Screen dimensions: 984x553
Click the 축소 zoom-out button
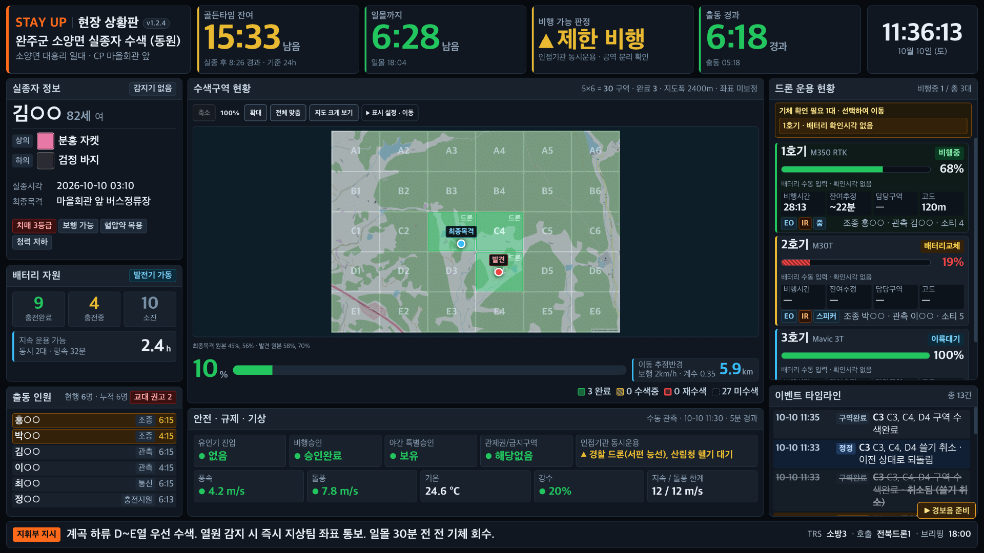pyautogui.click(x=204, y=113)
